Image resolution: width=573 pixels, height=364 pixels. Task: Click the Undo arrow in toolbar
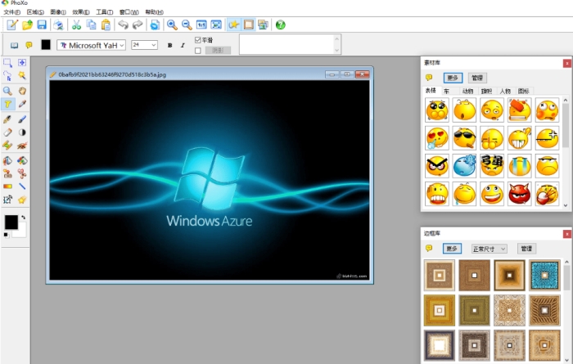123,25
